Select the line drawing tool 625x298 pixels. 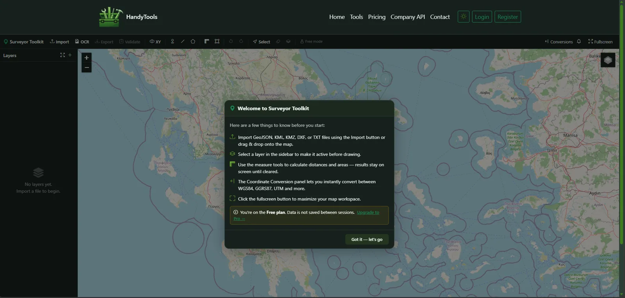pos(182,41)
